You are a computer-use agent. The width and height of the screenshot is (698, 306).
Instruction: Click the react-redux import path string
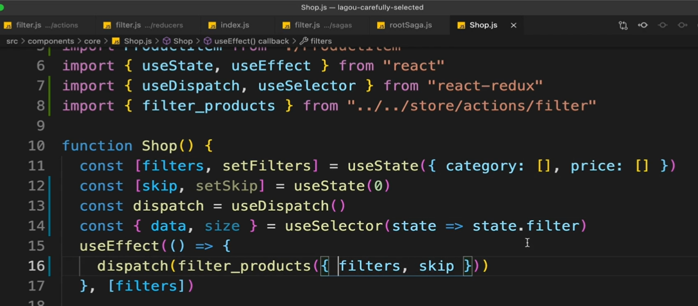(485, 86)
